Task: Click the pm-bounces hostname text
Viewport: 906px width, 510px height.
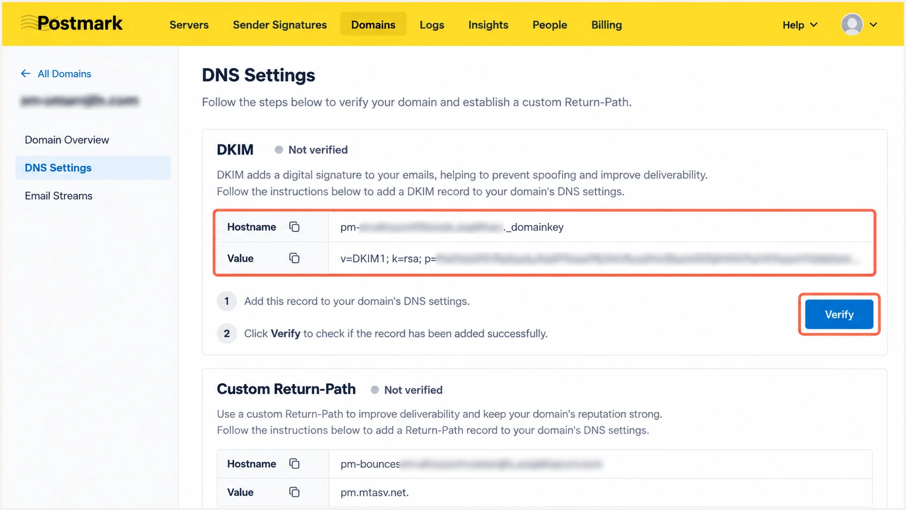Action: [471, 464]
